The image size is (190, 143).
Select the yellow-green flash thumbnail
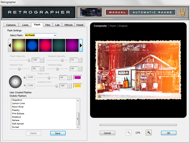tap(19, 45)
